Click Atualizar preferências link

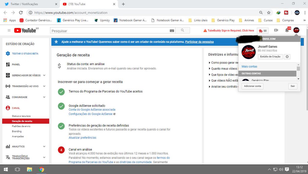click(x=82, y=138)
